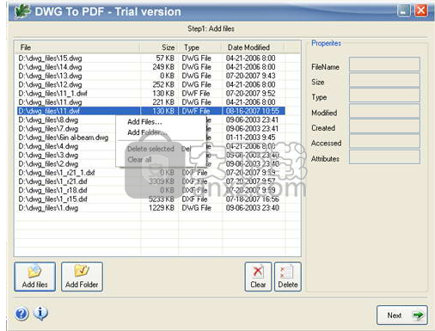435x331 pixels.
Task: Select row D:\dwg_files\11.dwg
Action: pos(151,102)
